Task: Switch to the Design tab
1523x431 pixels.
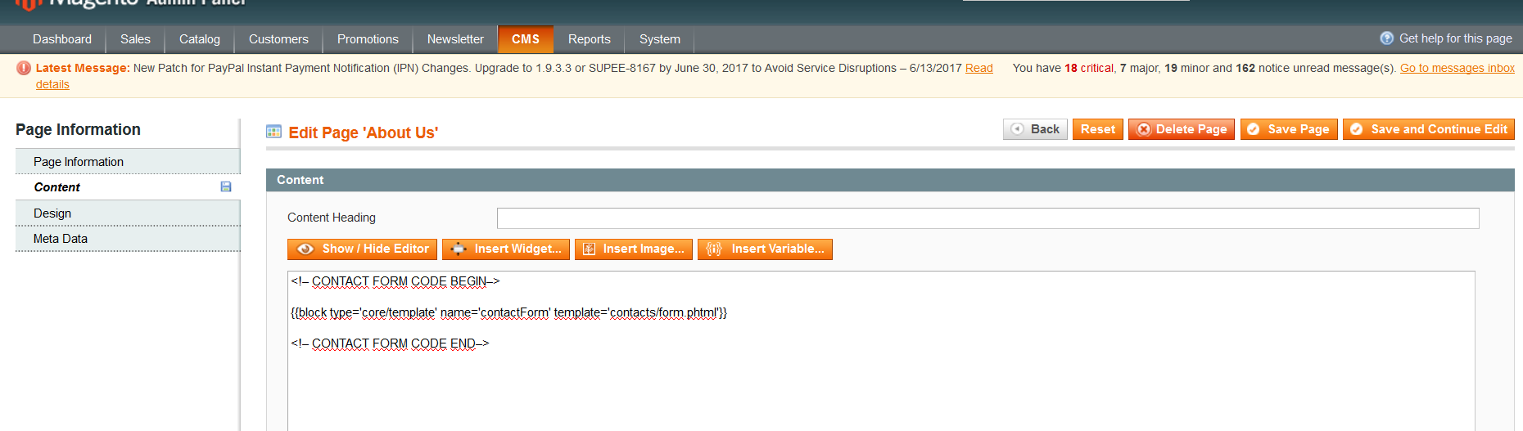Action: (x=128, y=213)
